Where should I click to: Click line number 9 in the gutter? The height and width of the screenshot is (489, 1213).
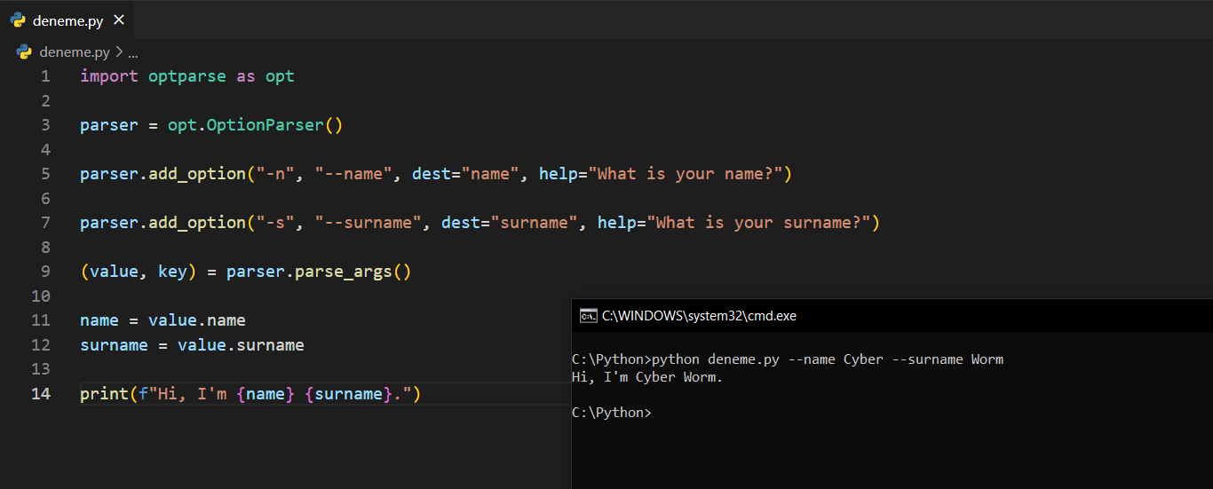pos(45,272)
